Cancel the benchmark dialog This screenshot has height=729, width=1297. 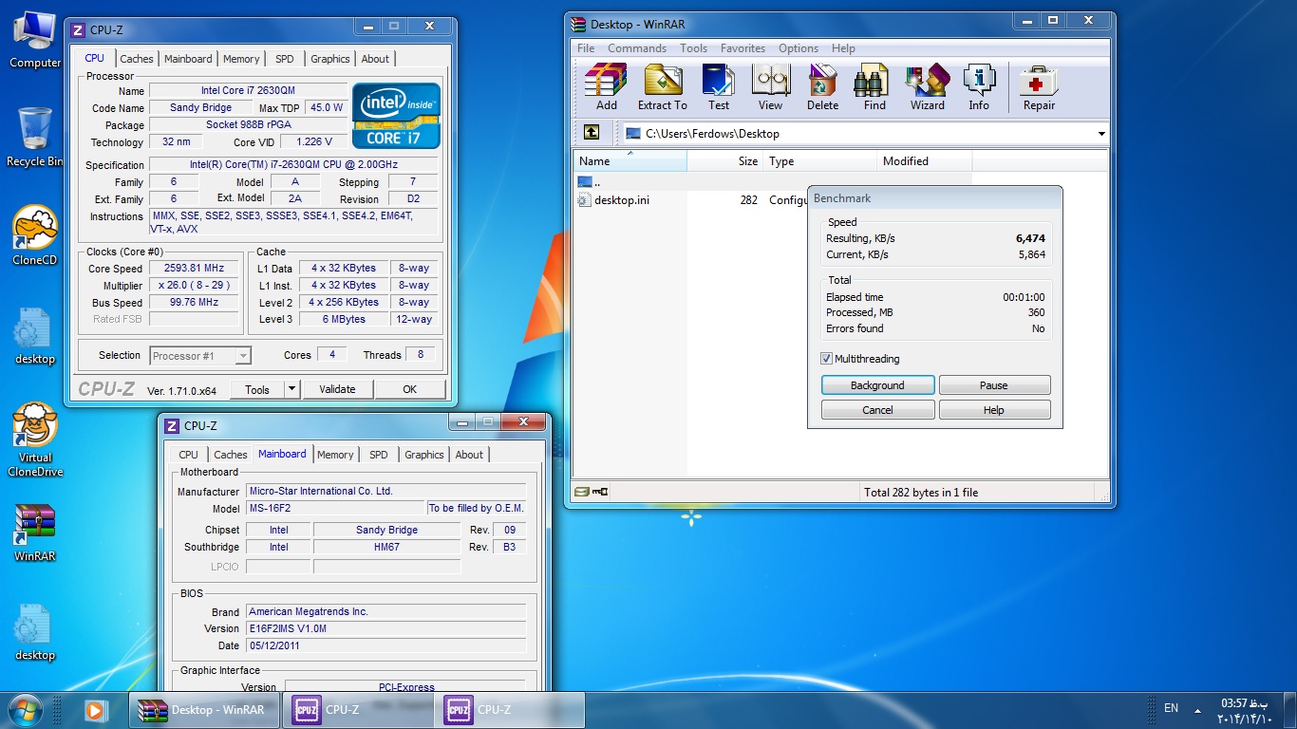click(877, 410)
